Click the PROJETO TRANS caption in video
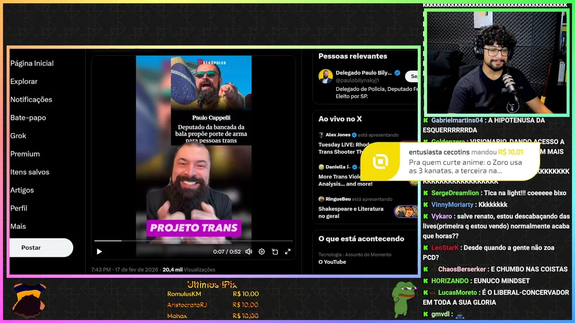The width and height of the screenshot is (575, 323). click(x=194, y=228)
